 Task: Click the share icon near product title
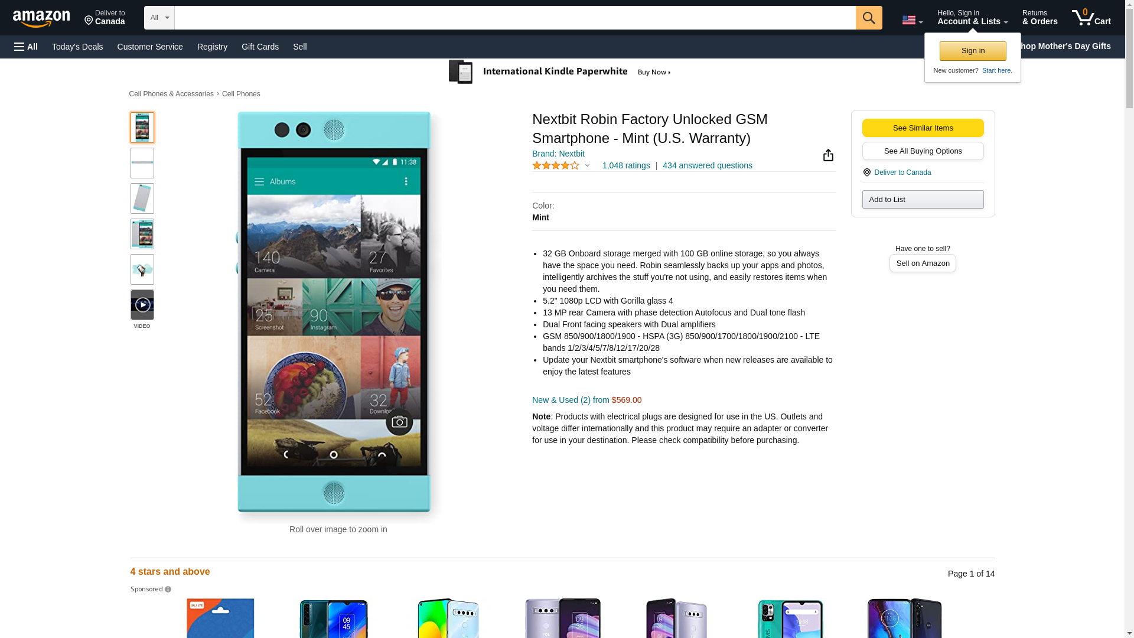(x=828, y=155)
